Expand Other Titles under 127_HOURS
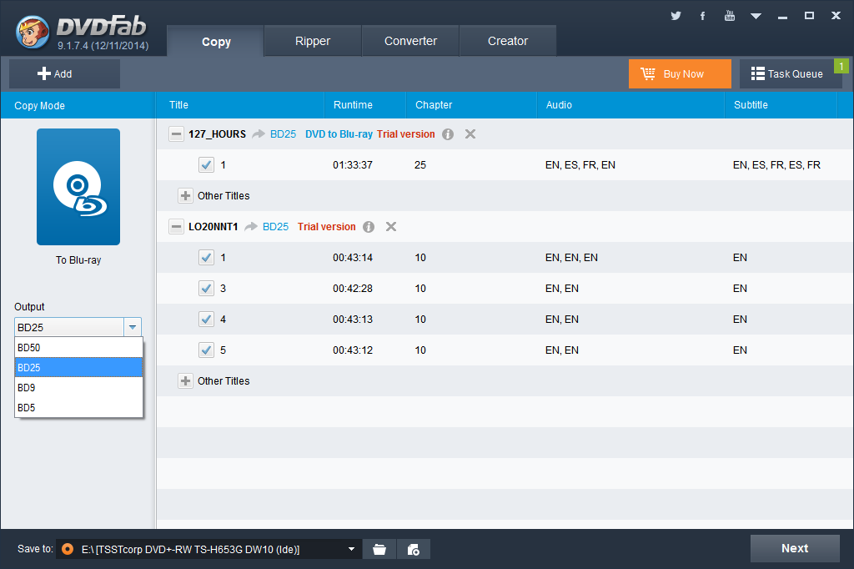The width and height of the screenshot is (854, 569). [185, 196]
